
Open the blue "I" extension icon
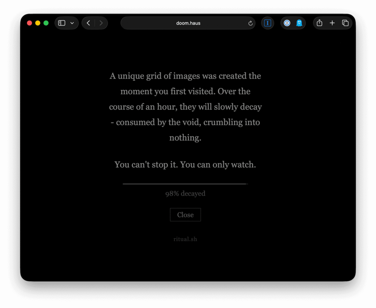(x=268, y=23)
